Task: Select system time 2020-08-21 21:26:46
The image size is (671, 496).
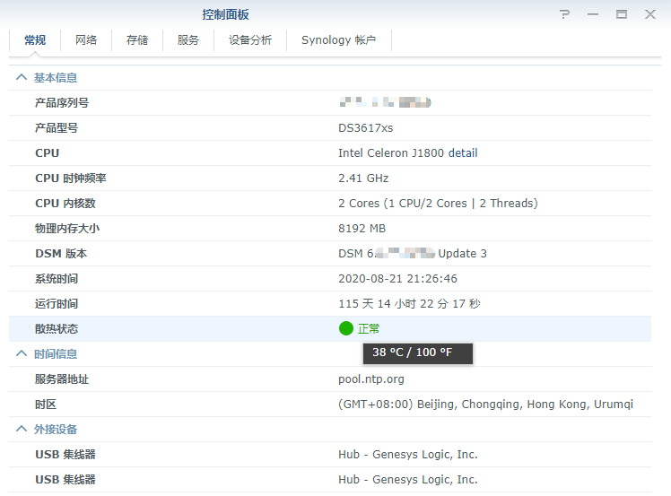Action: [x=397, y=279]
